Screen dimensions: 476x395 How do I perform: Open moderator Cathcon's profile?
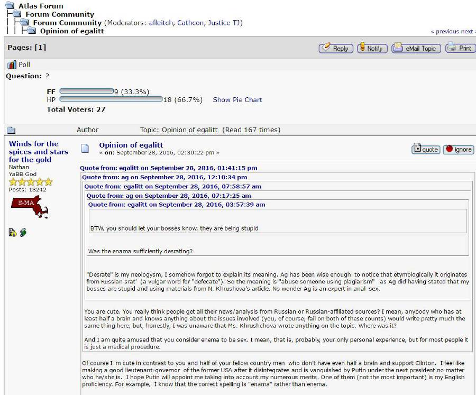(190, 23)
